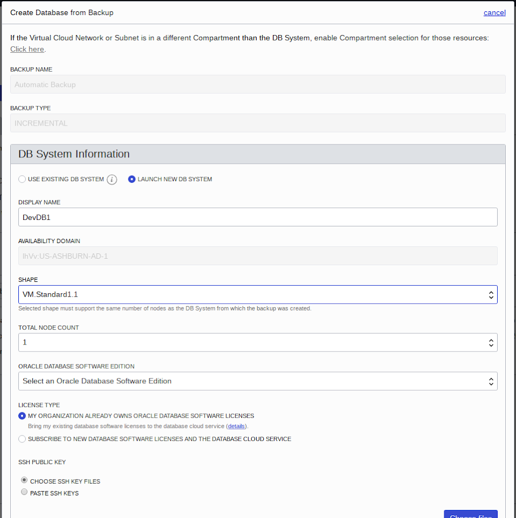Select the Paste SSH Keys option

[24, 492]
